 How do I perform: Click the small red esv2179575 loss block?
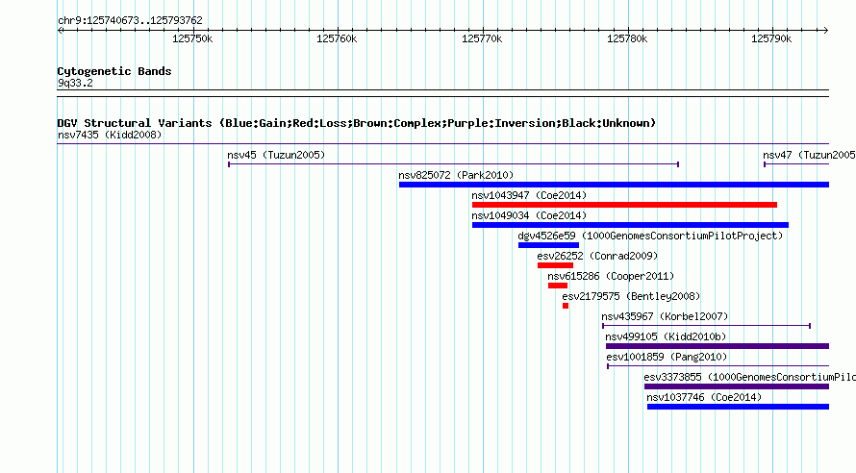tap(566, 306)
